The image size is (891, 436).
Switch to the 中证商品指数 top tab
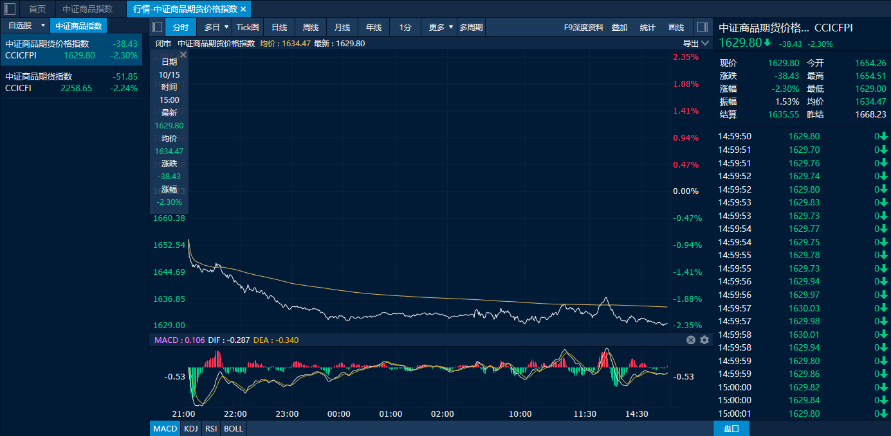(87, 9)
